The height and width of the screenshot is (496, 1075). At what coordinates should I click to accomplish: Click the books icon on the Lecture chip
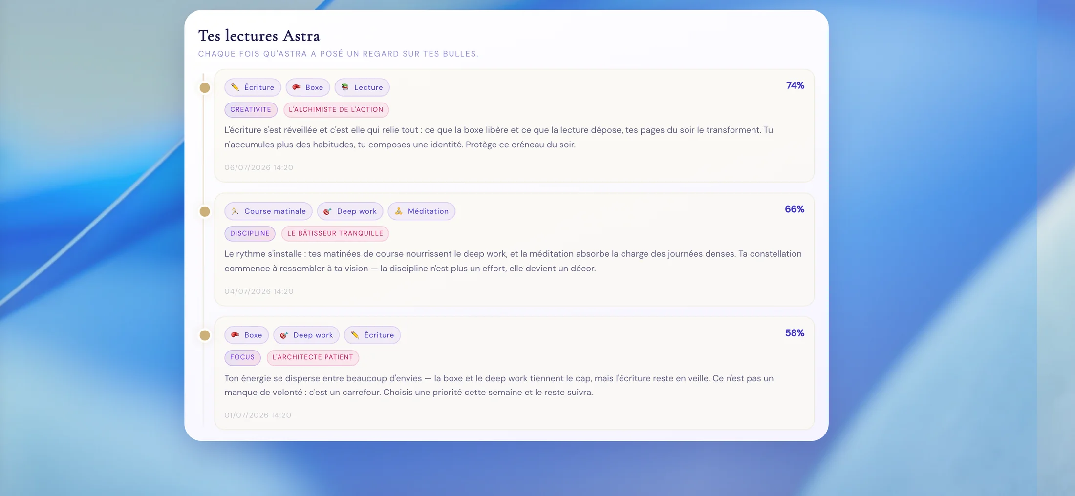[345, 87]
